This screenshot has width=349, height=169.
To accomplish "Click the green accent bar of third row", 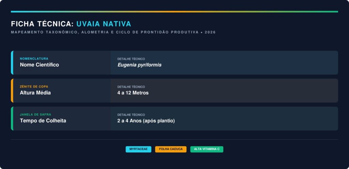I will point(12,118).
